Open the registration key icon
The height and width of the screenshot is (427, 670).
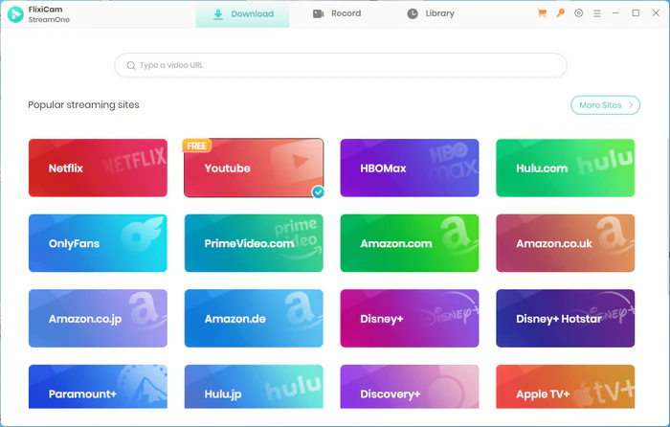[561, 14]
